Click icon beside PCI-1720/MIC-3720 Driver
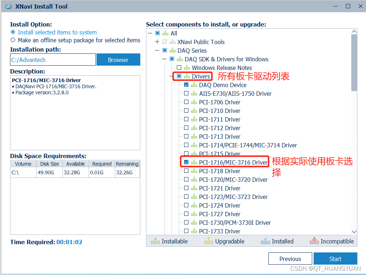The image size is (366, 275). click(x=194, y=180)
